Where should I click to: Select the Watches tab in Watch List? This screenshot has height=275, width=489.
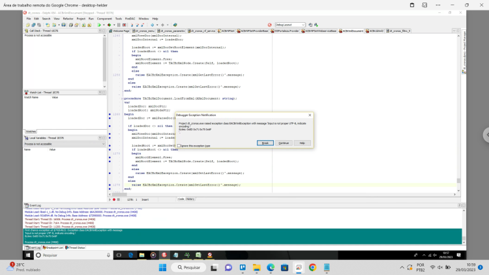[31, 132]
